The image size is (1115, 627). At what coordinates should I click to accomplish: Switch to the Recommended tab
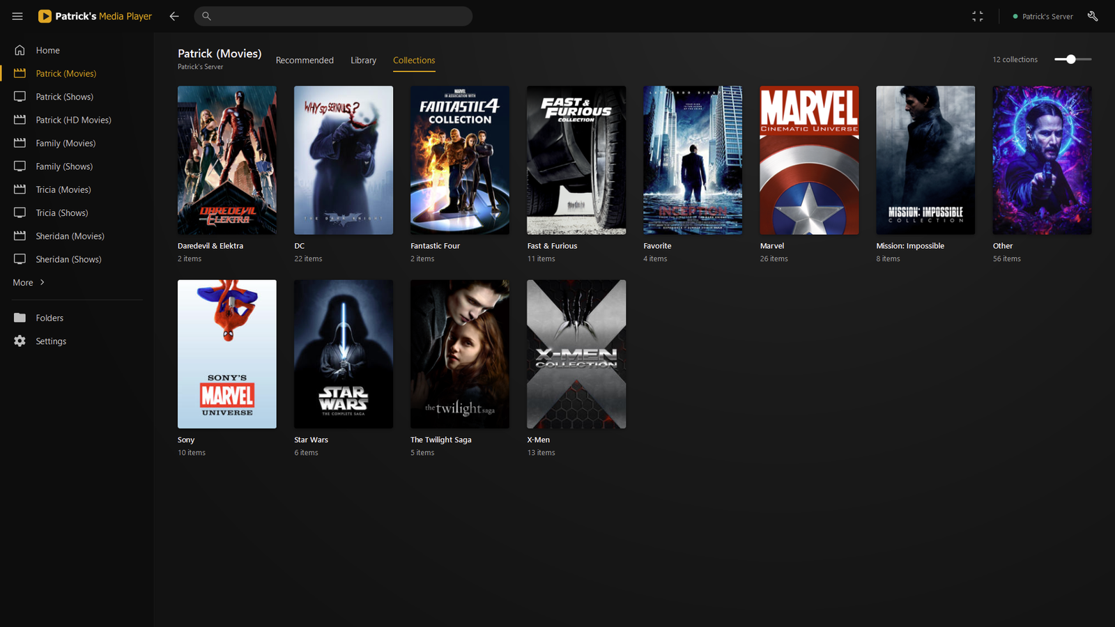(305, 61)
